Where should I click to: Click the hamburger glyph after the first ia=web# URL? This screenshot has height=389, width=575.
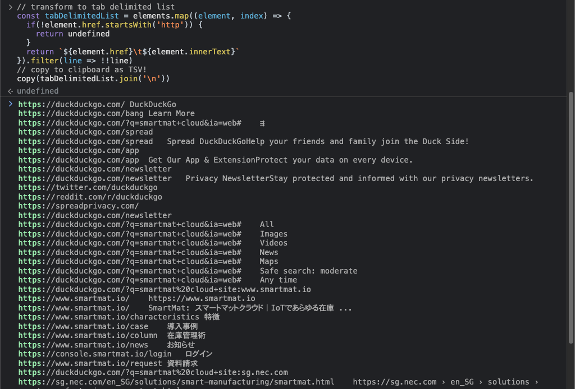coord(262,123)
